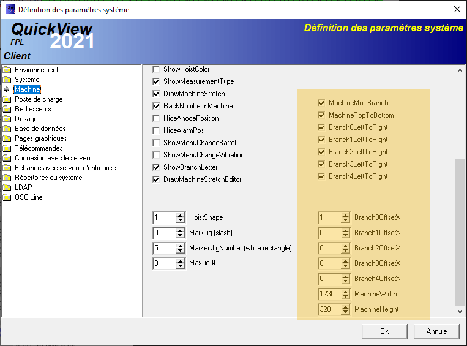Toggle Branch3LeftToRight checkbox
467x346 pixels.
321,164
